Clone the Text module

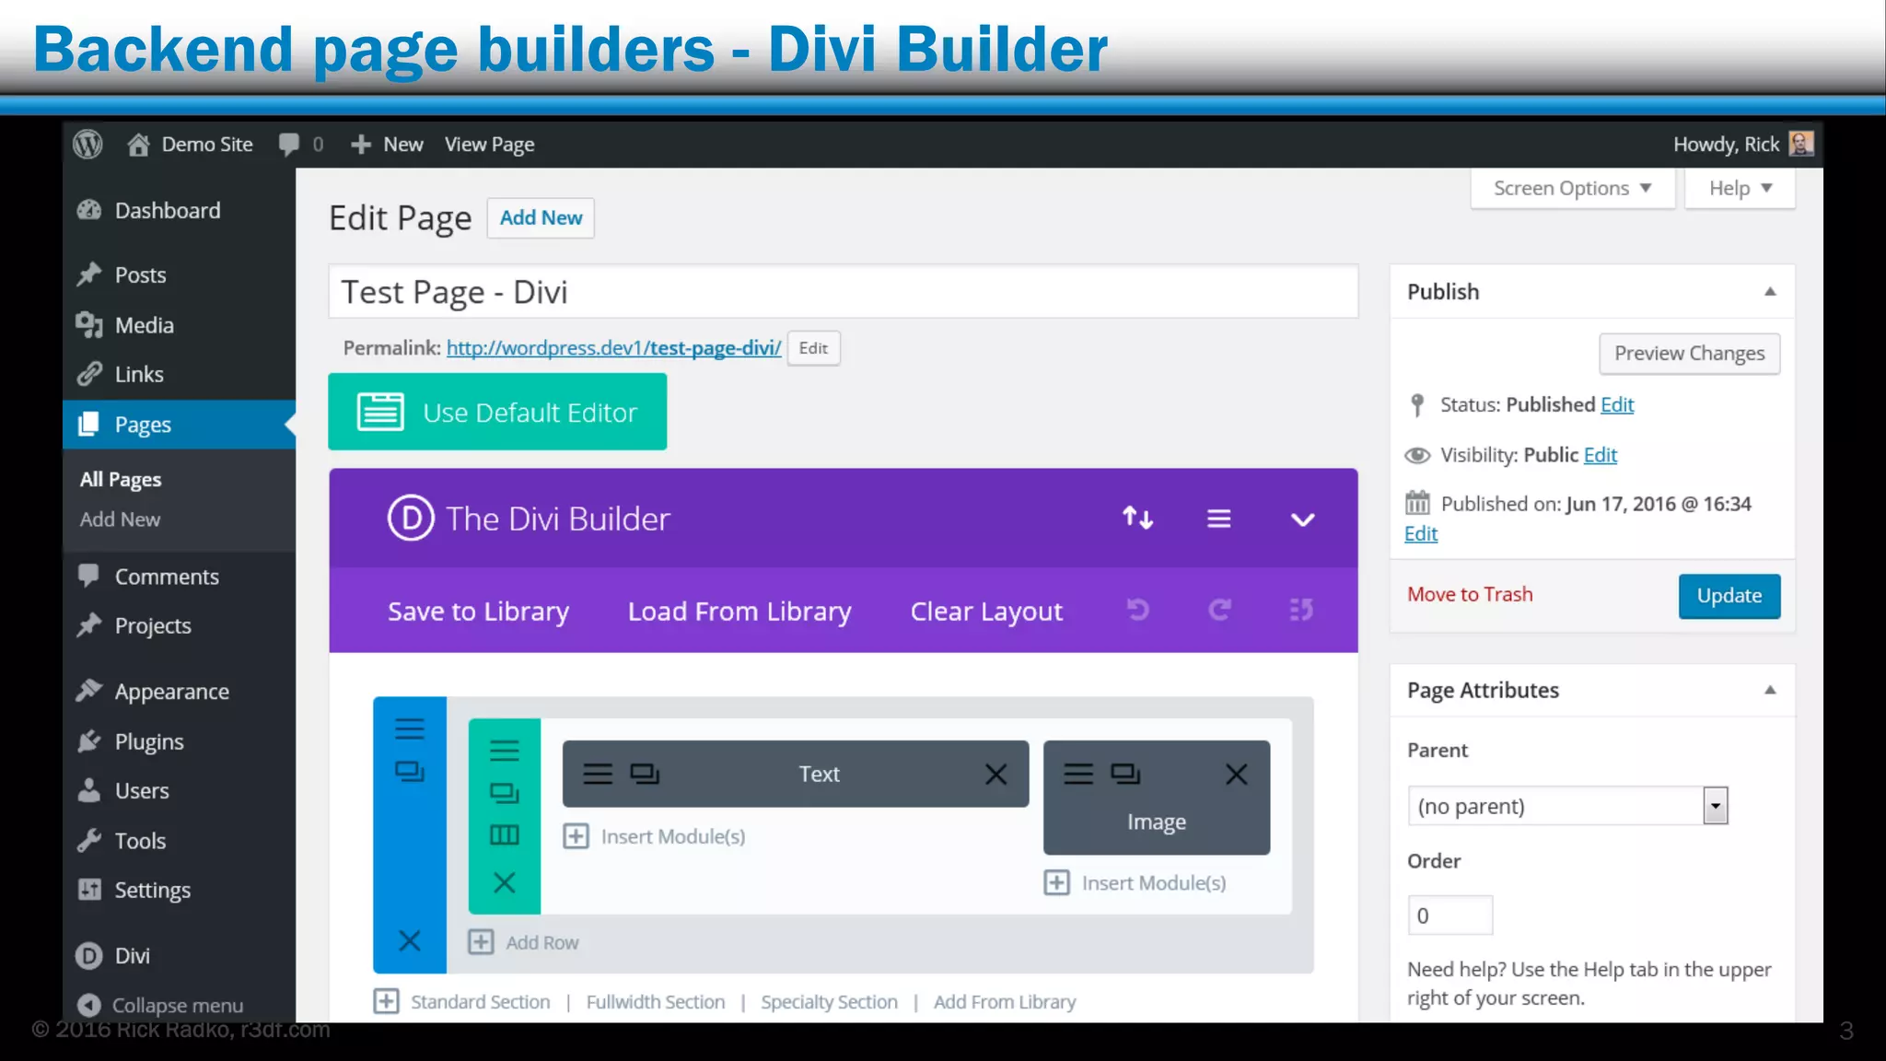pyautogui.click(x=645, y=774)
